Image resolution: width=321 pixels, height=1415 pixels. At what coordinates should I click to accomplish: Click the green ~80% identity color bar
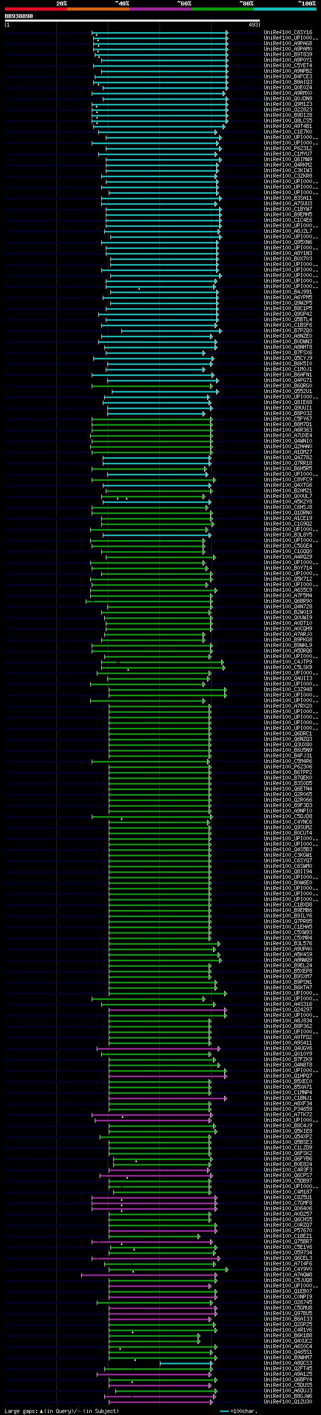[x=223, y=10]
